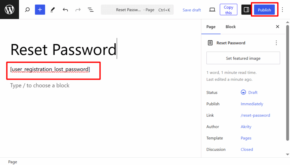Open the WordPress logo menu
This screenshot has height=165, width=290.
point(9,9)
